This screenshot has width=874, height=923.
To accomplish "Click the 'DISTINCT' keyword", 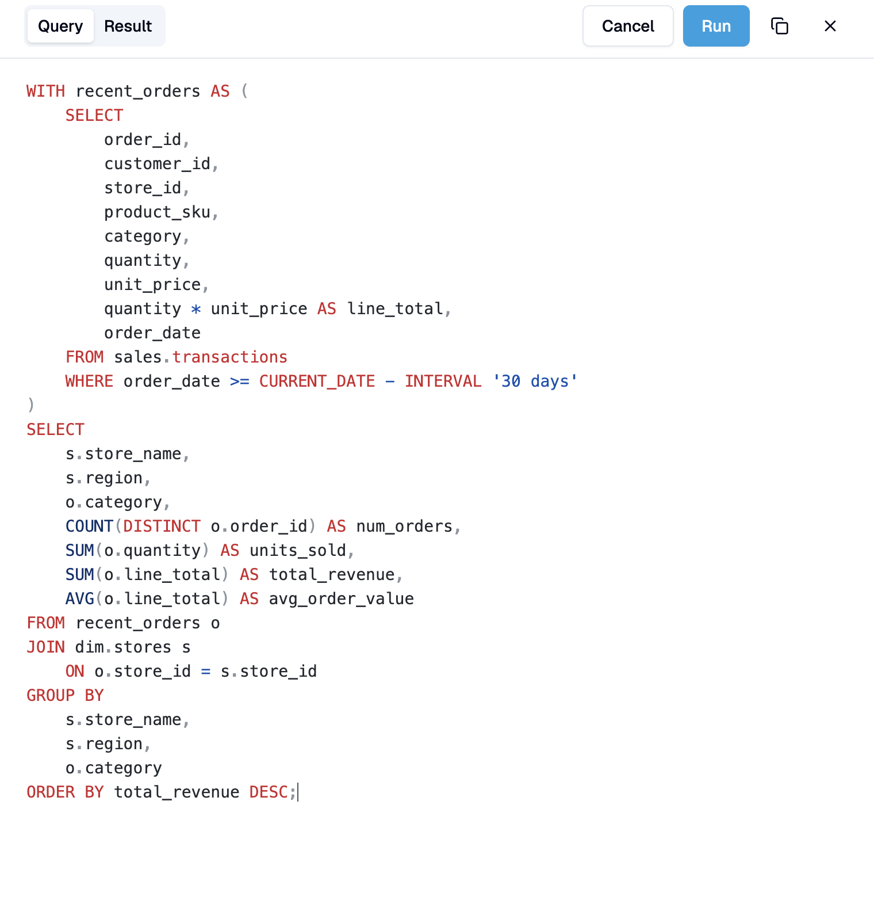I will tap(162, 527).
